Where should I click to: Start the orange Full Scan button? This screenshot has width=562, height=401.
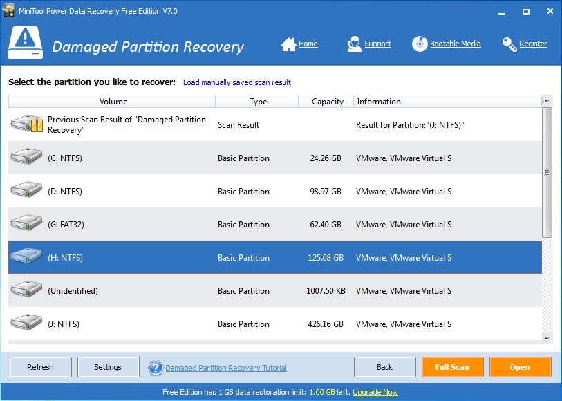(452, 367)
